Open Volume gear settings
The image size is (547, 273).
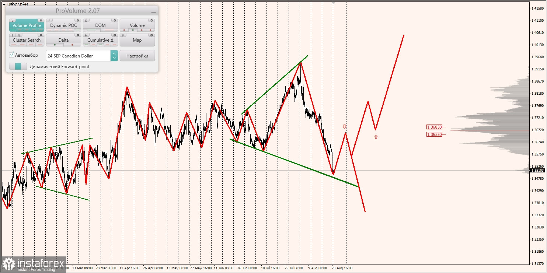151,21
